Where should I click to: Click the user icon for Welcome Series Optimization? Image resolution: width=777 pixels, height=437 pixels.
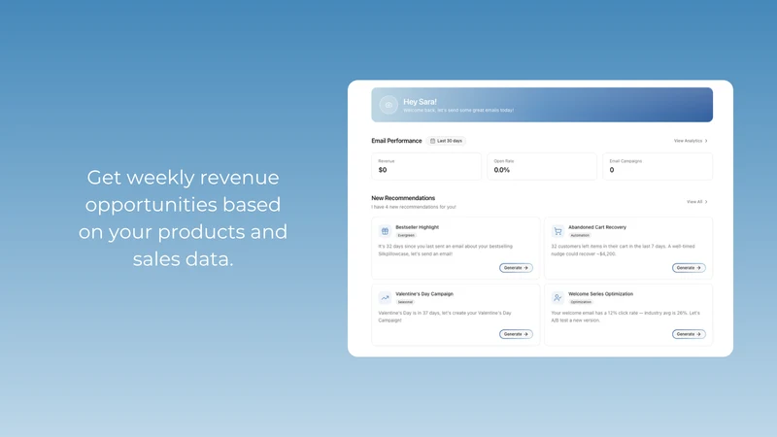tap(557, 298)
